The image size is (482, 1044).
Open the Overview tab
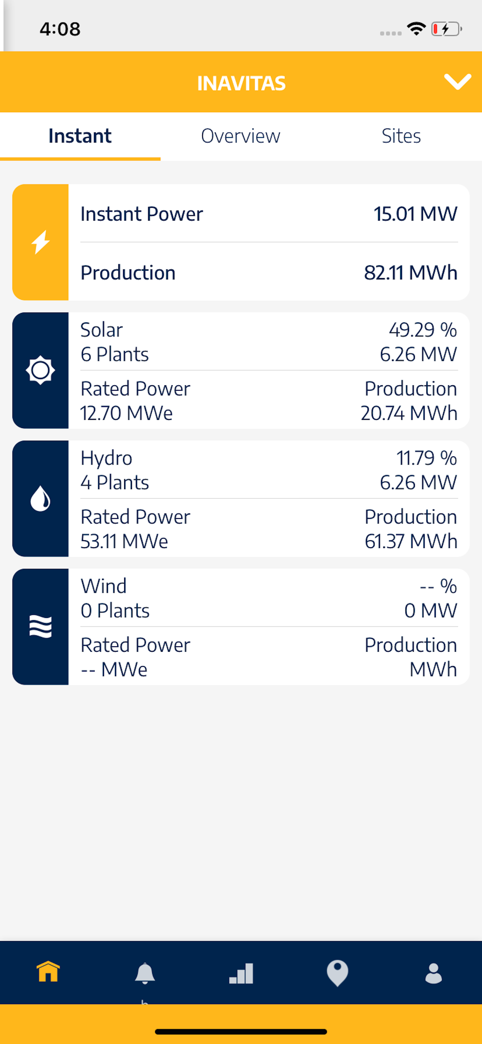pyautogui.click(x=241, y=136)
